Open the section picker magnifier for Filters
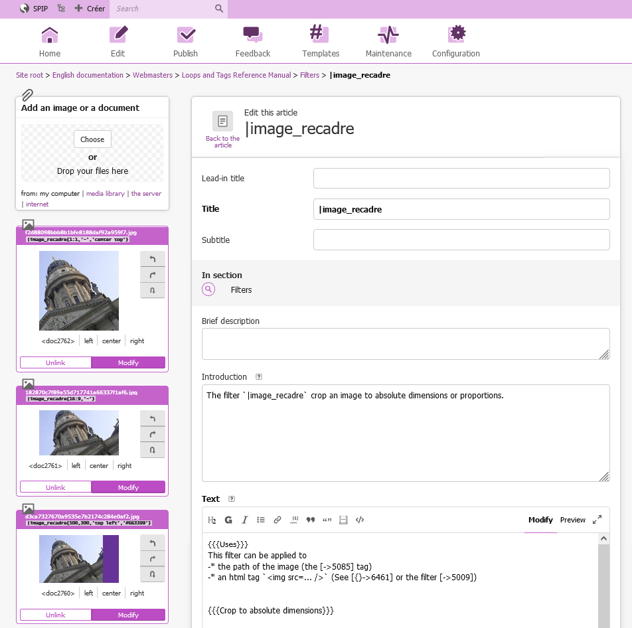 click(x=208, y=289)
